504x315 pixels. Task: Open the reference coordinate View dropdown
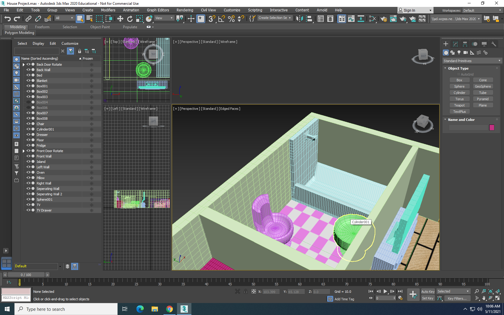coord(164,18)
